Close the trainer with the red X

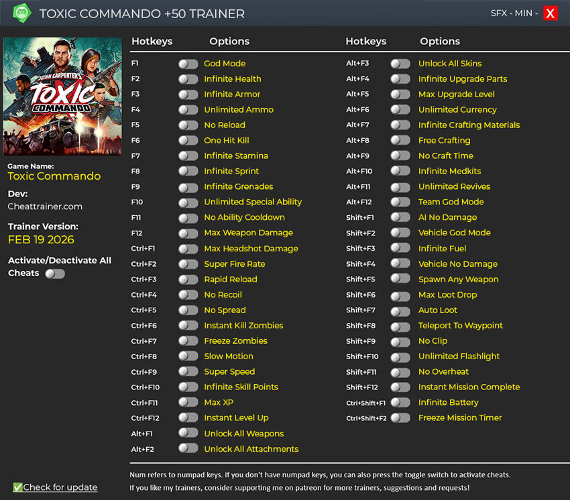550,13
